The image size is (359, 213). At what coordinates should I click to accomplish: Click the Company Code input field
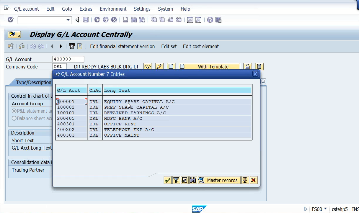tap(59, 67)
